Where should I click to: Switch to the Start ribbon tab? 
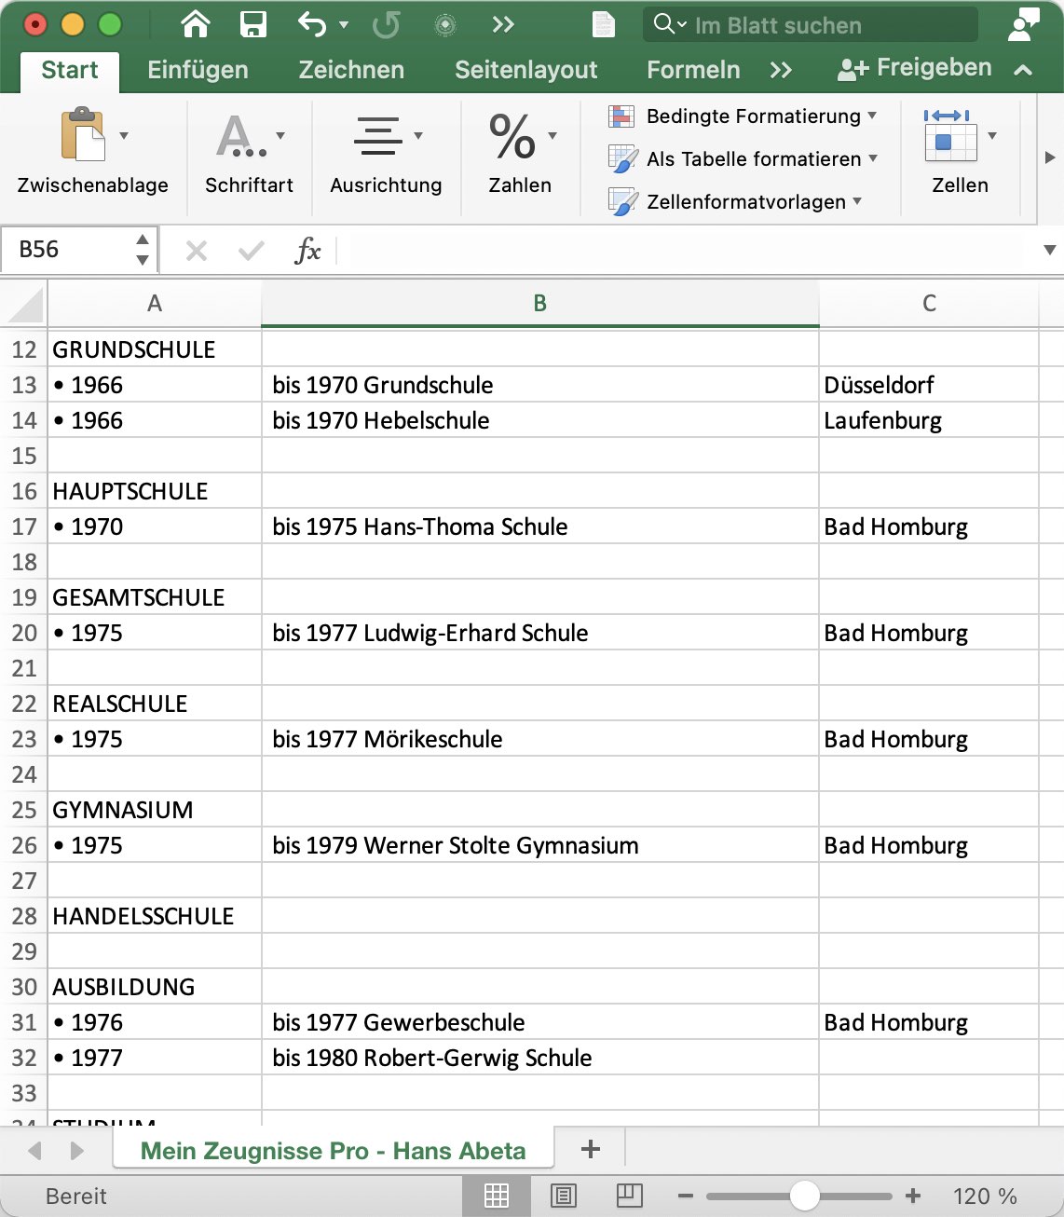tap(70, 70)
